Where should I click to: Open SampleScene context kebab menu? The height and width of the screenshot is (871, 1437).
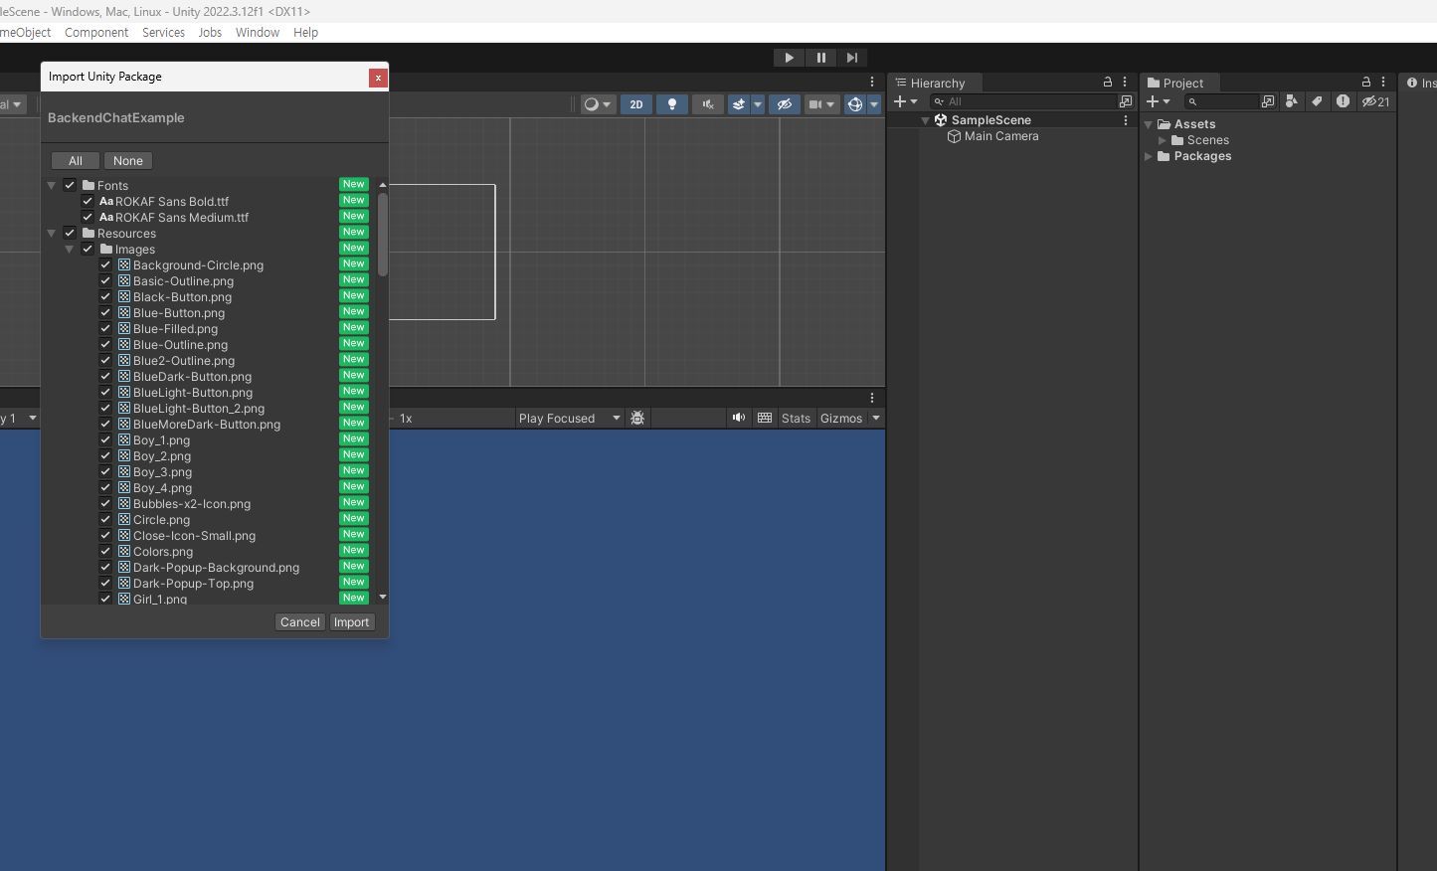(1126, 120)
